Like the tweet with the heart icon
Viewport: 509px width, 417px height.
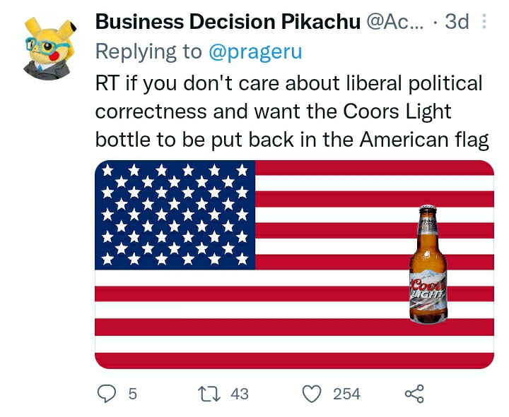(312, 393)
